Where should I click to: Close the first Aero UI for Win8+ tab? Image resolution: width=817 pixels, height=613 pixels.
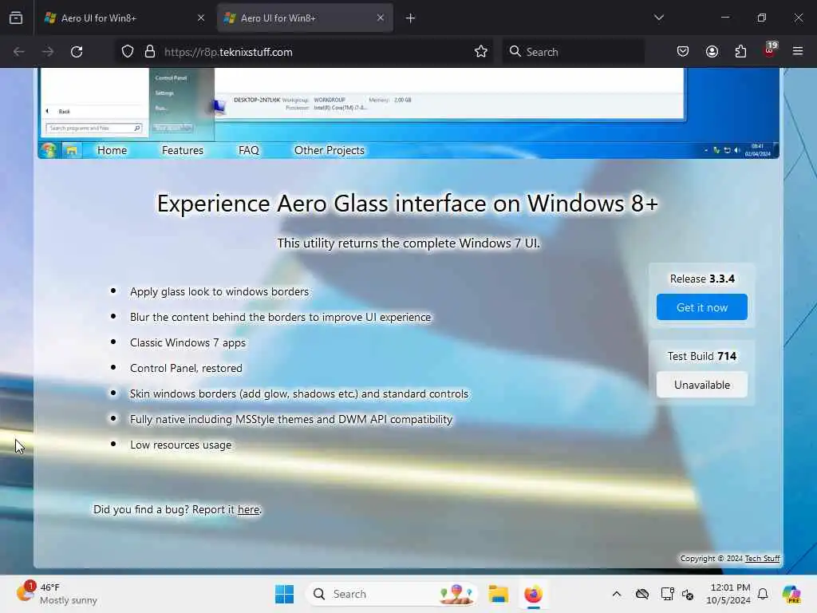200,18
